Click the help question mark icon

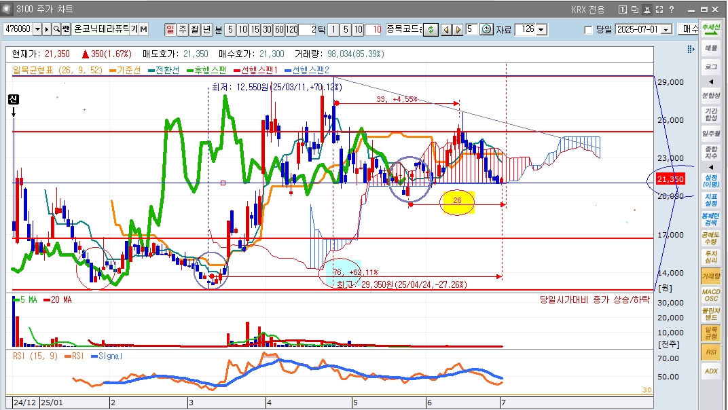click(x=671, y=10)
